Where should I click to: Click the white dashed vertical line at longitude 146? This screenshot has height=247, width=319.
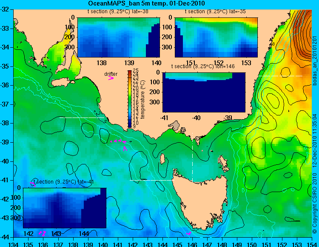(192, 158)
